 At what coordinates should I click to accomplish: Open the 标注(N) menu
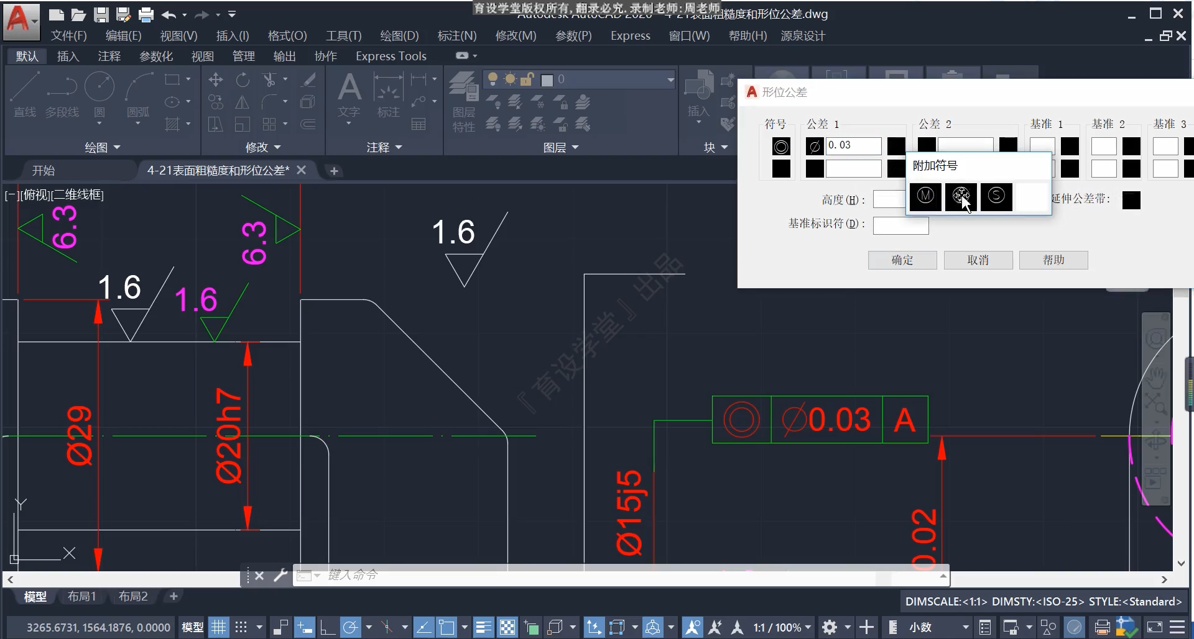457,36
